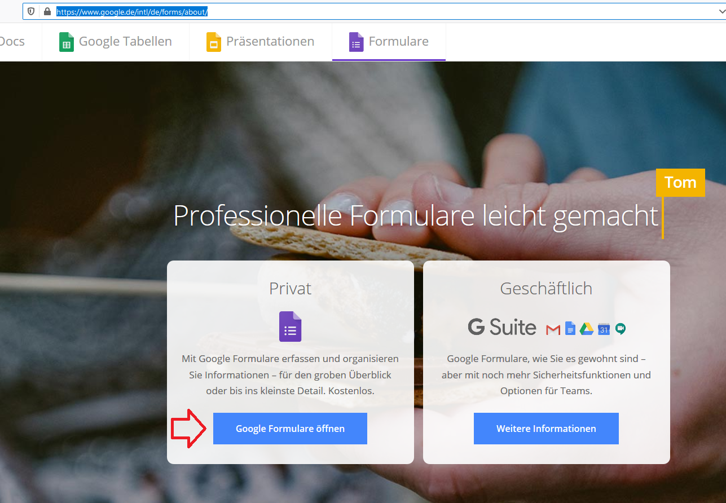Click the G Suite logo text

point(502,328)
